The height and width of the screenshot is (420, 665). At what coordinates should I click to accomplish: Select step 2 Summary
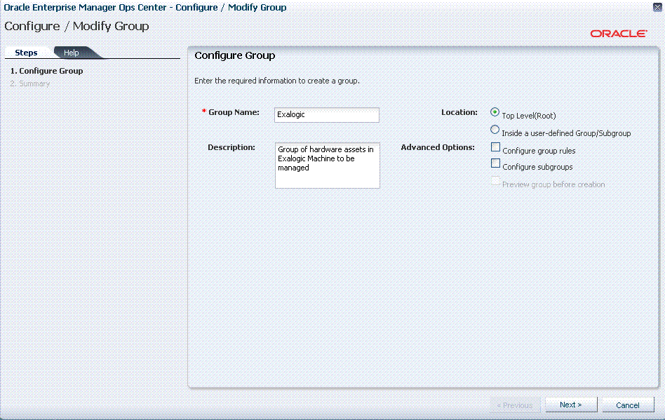[x=29, y=83]
